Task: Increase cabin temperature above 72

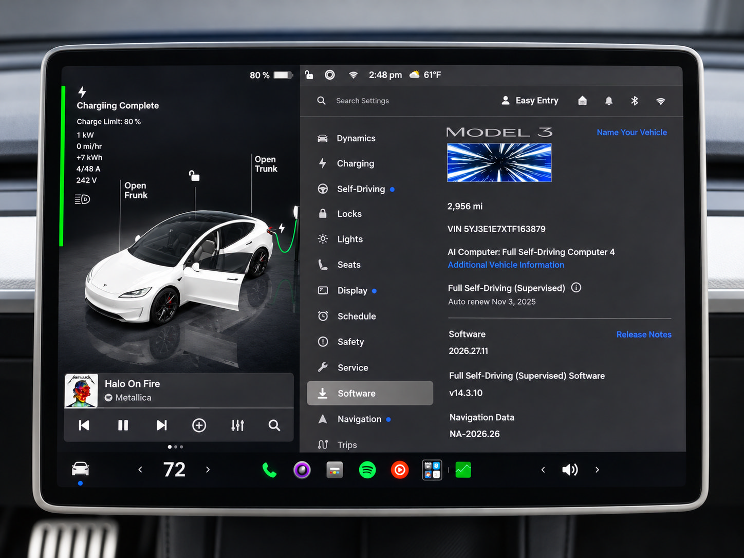Action: [x=208, y=470]
